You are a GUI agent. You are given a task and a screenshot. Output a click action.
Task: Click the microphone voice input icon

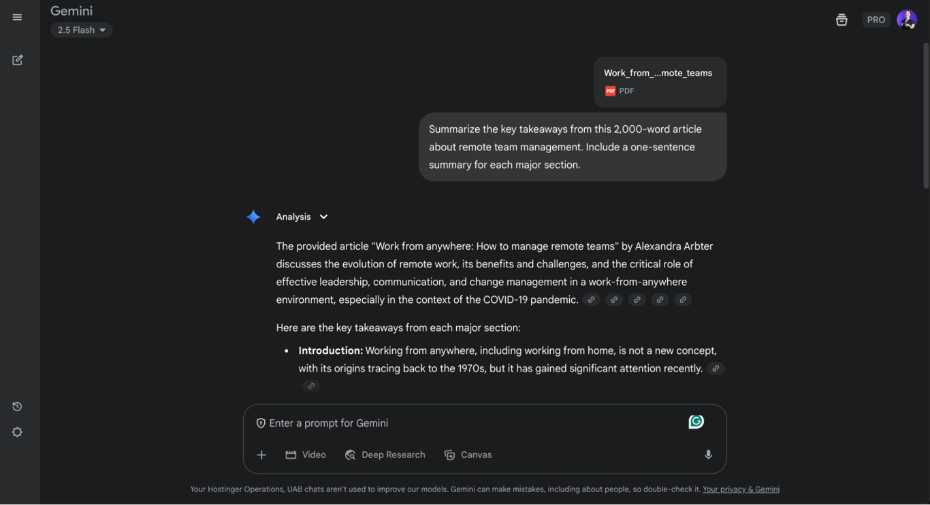click(708, 455)
